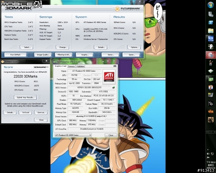This screenshot has width=216, height=173.
Task: Open the Graphs... button
Action: coord(85,55)
